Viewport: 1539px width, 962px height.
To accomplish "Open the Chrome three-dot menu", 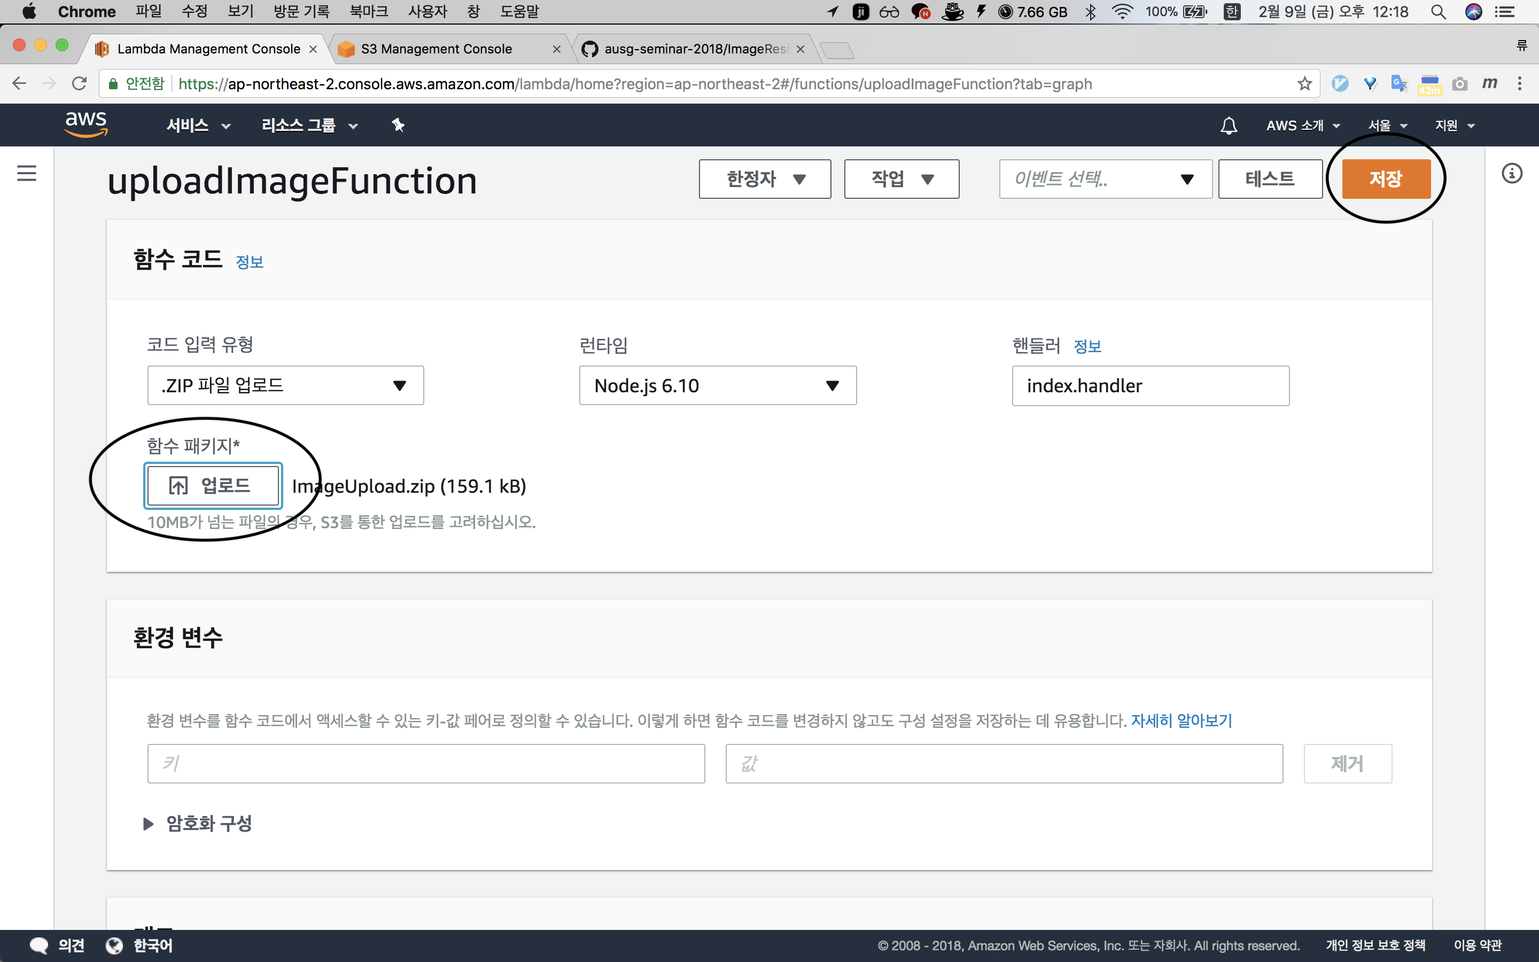I will (1519, 83).
